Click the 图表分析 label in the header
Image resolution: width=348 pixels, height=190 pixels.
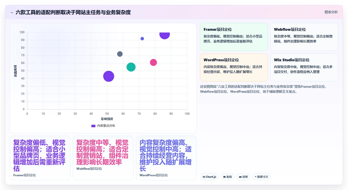[331, 12]
